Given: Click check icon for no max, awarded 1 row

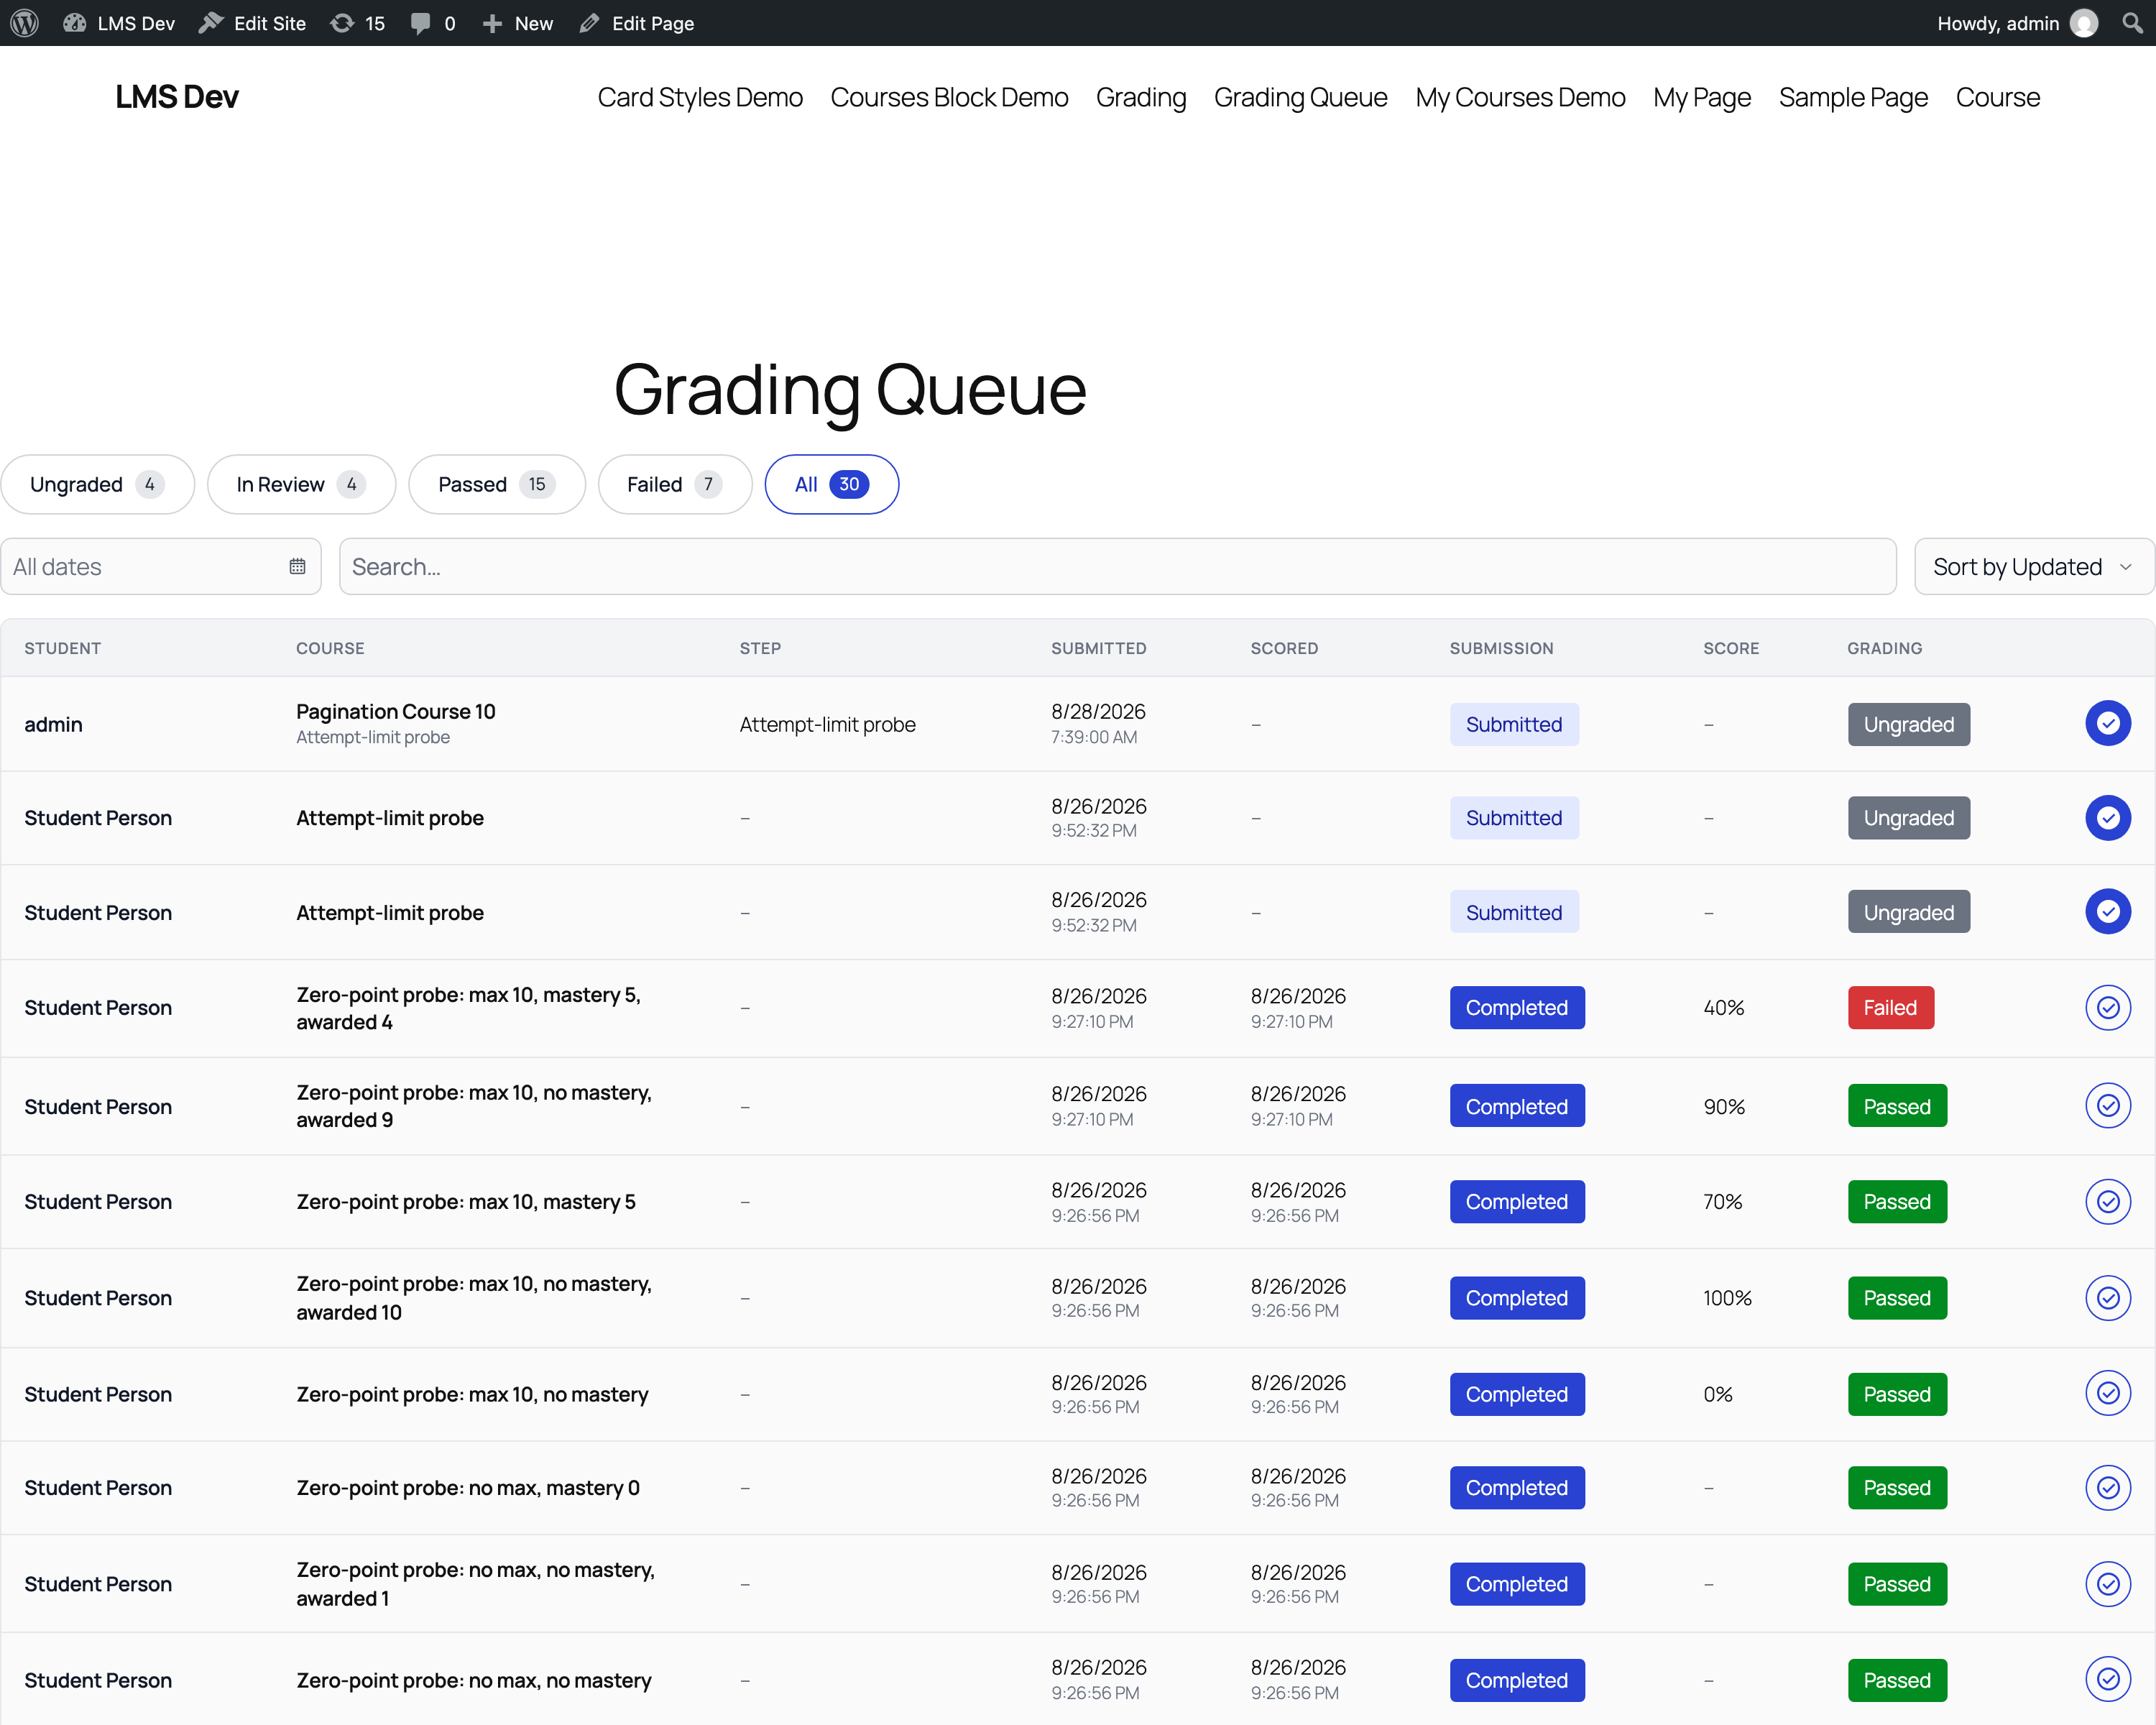Looking at the screenshot, I should 2108,1583.
